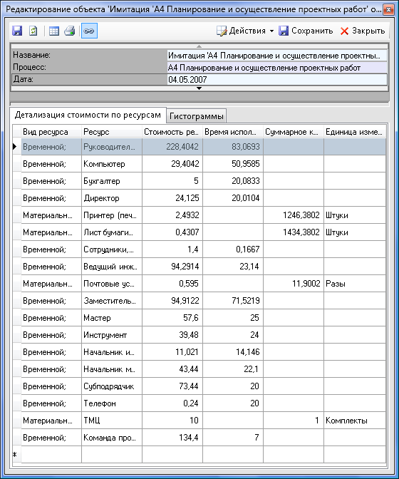Click the Закрыть button
The image size is (399, 479).
coord(363,31)
